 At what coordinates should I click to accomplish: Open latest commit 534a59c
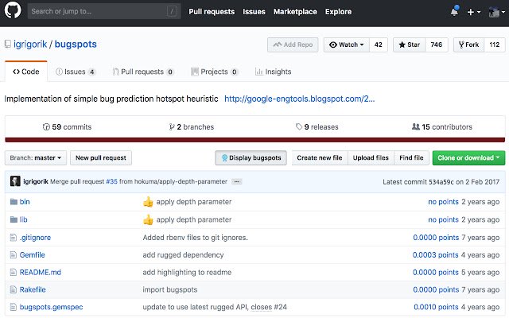coord(441,182)
